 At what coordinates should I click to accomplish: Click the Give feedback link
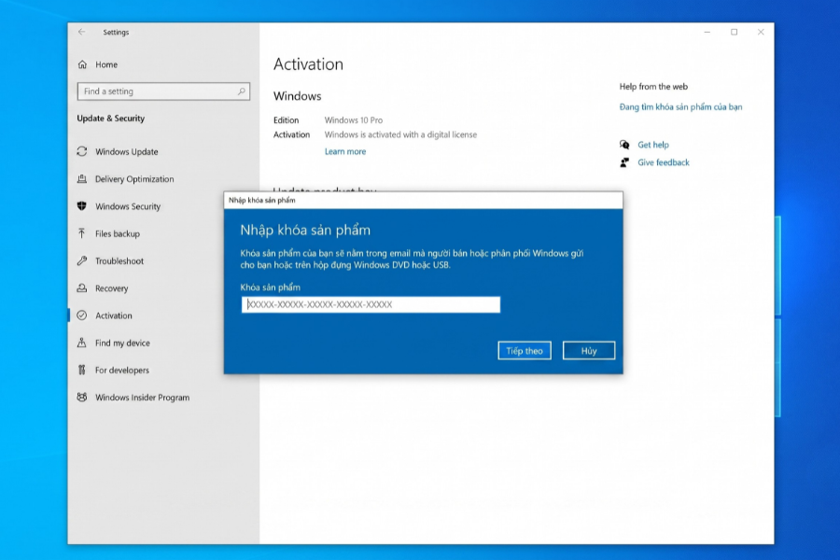[x=664, y=162]
